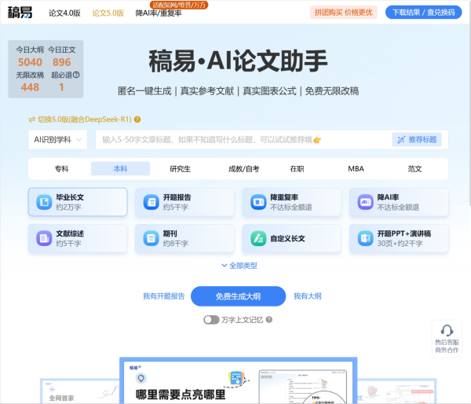Open the AI识别学科 dropdown

(57, 140)
